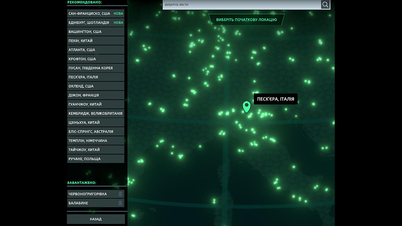Select Окленд, США city row
Screen dimensions: 402x226
(x=96, y=86)
